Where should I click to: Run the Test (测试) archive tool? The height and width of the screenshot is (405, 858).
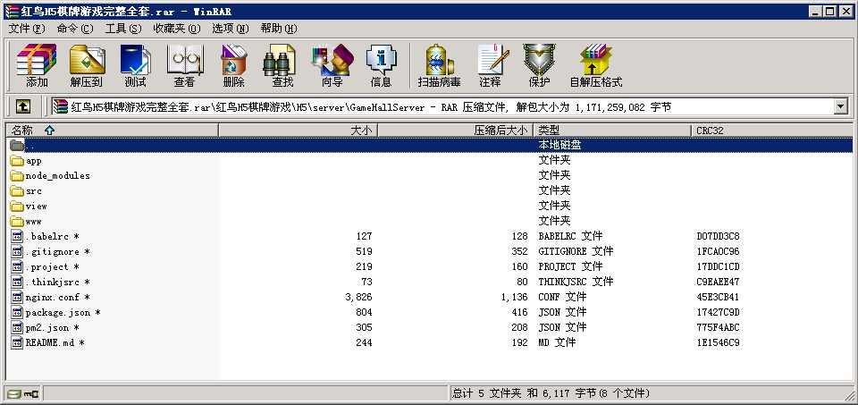[x=135, y=66]
